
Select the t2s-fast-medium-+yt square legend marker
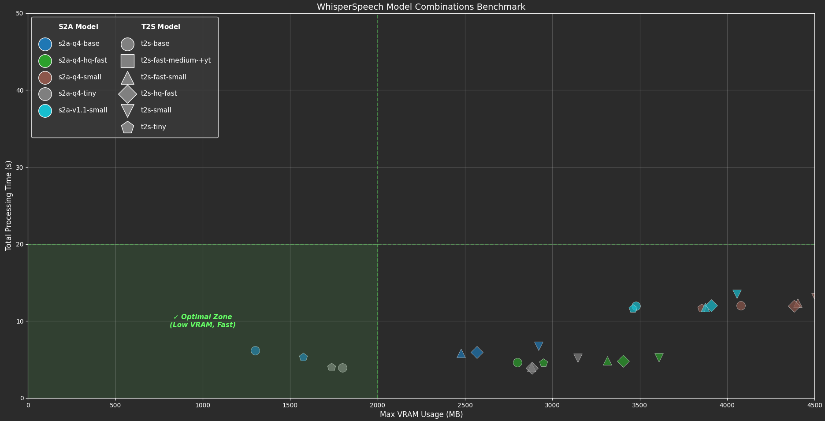127,61
